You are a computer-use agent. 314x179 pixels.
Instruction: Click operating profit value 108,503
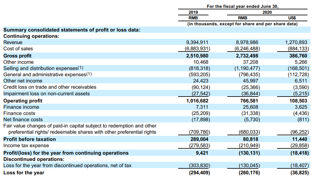298,101
